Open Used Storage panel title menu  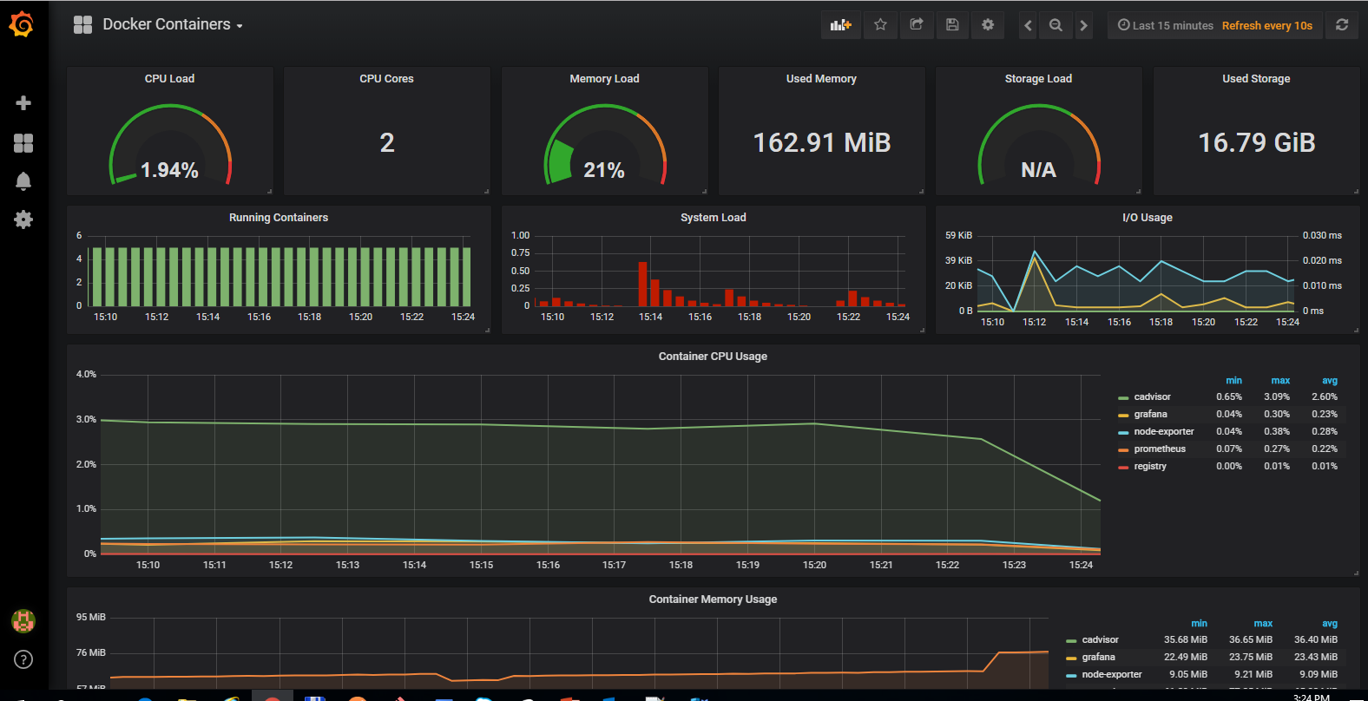click(x=1256, y=79)
